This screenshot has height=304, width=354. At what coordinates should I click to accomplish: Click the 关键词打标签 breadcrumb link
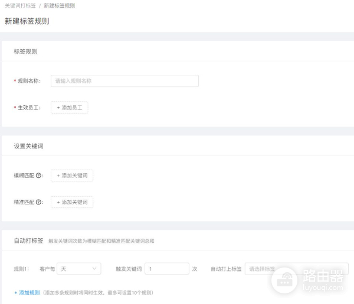(20, 6)
